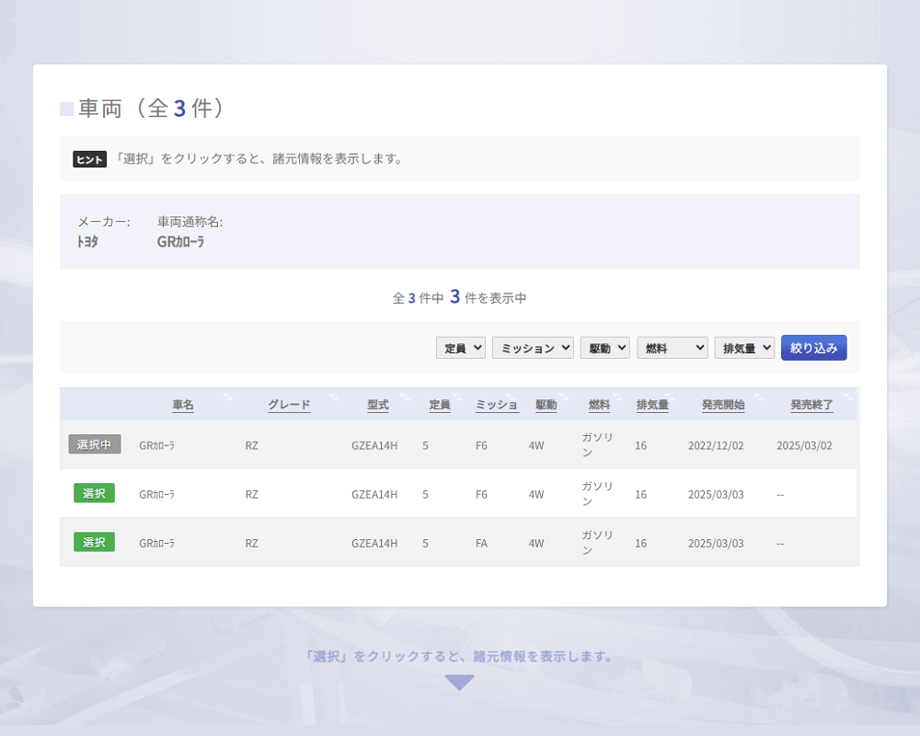Open the 排気量 filter dropdown

tap(744, 348)
